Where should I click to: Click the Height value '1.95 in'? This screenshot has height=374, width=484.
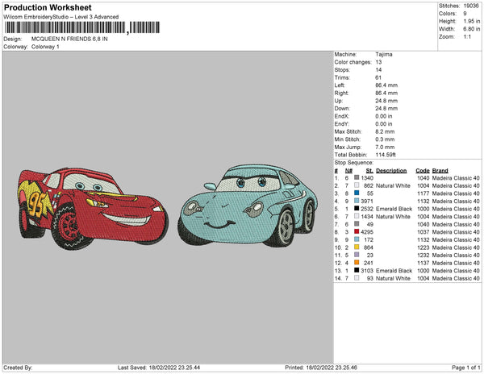click(x=472, y=21)
